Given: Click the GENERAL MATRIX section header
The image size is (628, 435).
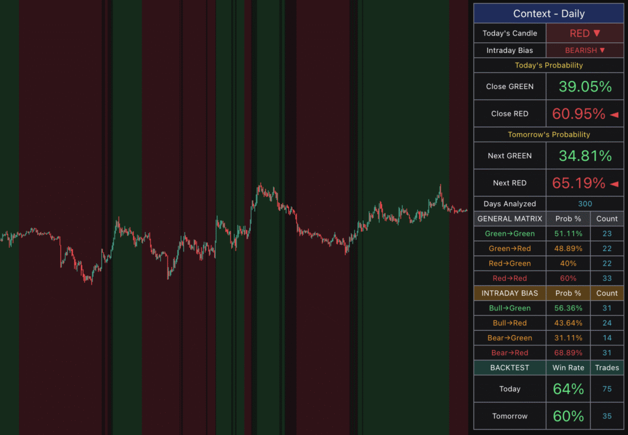Looking at the screenshot, I should (510, 218).
